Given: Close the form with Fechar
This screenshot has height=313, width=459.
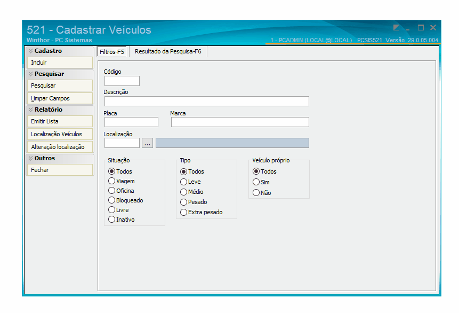Looking at the screenshot, I should [x=60, y=170].
